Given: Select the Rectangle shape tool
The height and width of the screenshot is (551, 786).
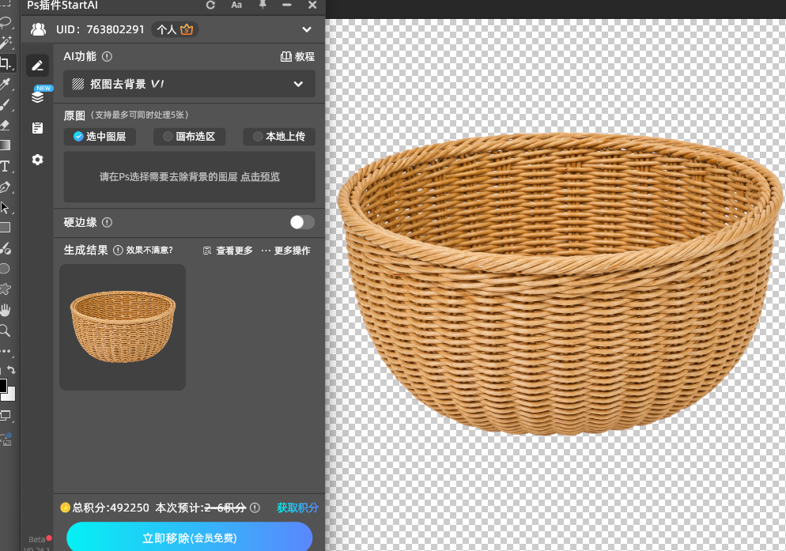Looking at the screenshot, I should 5,228.
